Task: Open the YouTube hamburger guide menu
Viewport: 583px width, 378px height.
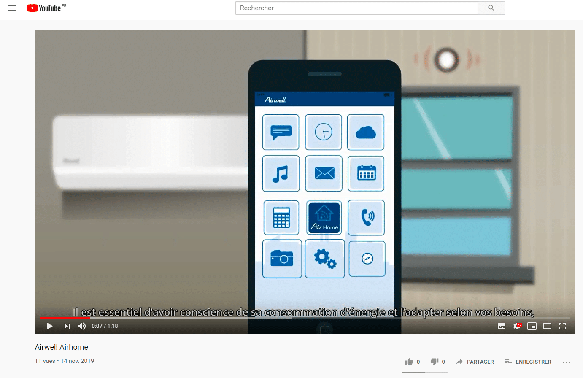Action: [x=12, y=8]
